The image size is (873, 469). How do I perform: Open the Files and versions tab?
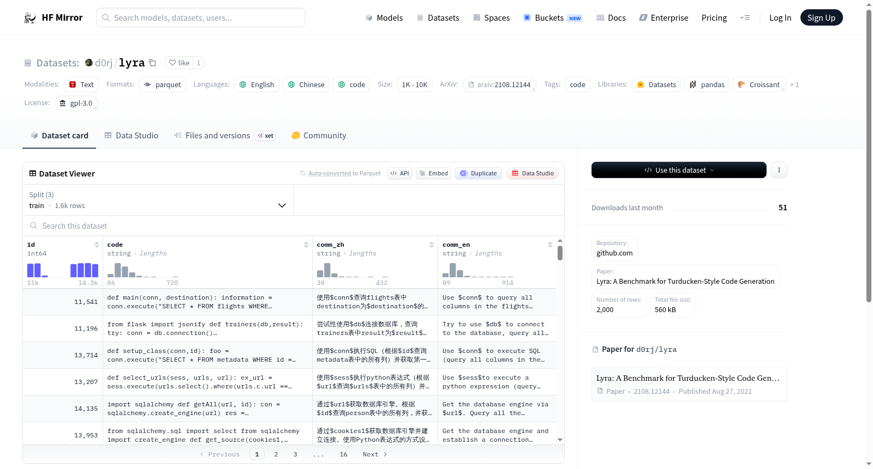(x=224, y=136)
